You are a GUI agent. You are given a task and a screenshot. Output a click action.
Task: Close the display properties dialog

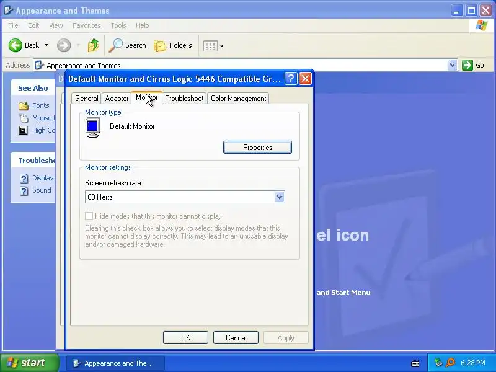coord(305,79)
